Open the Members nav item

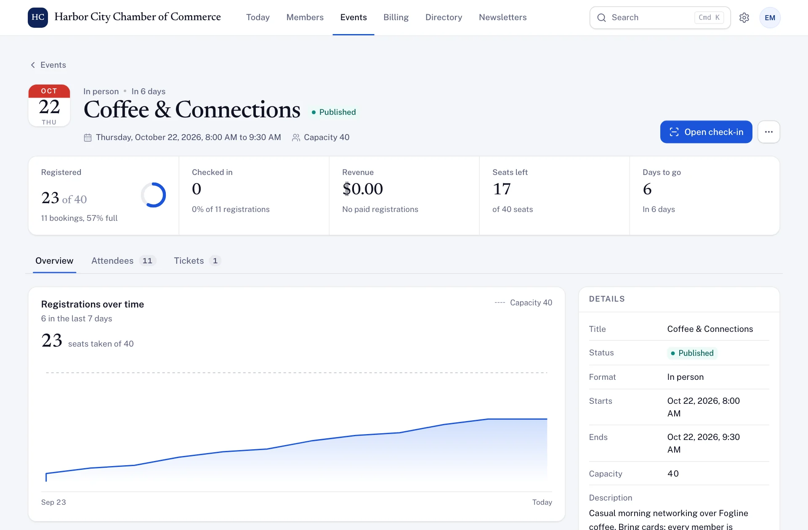coord(305,17)
